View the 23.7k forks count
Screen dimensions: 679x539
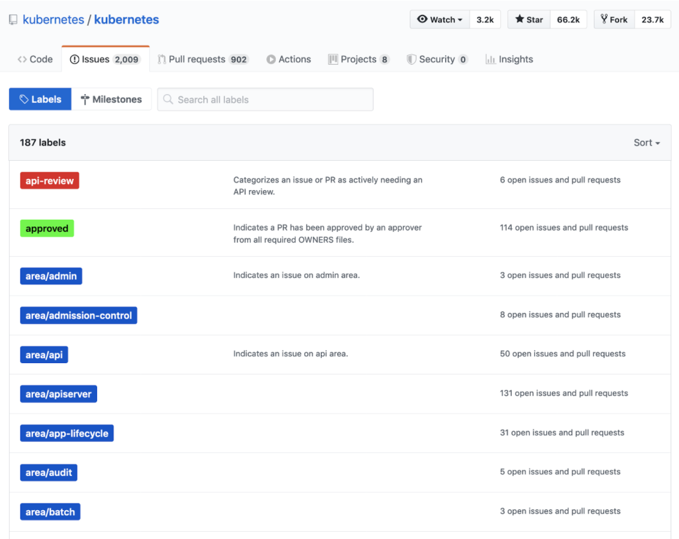click(x=653, y=19)
